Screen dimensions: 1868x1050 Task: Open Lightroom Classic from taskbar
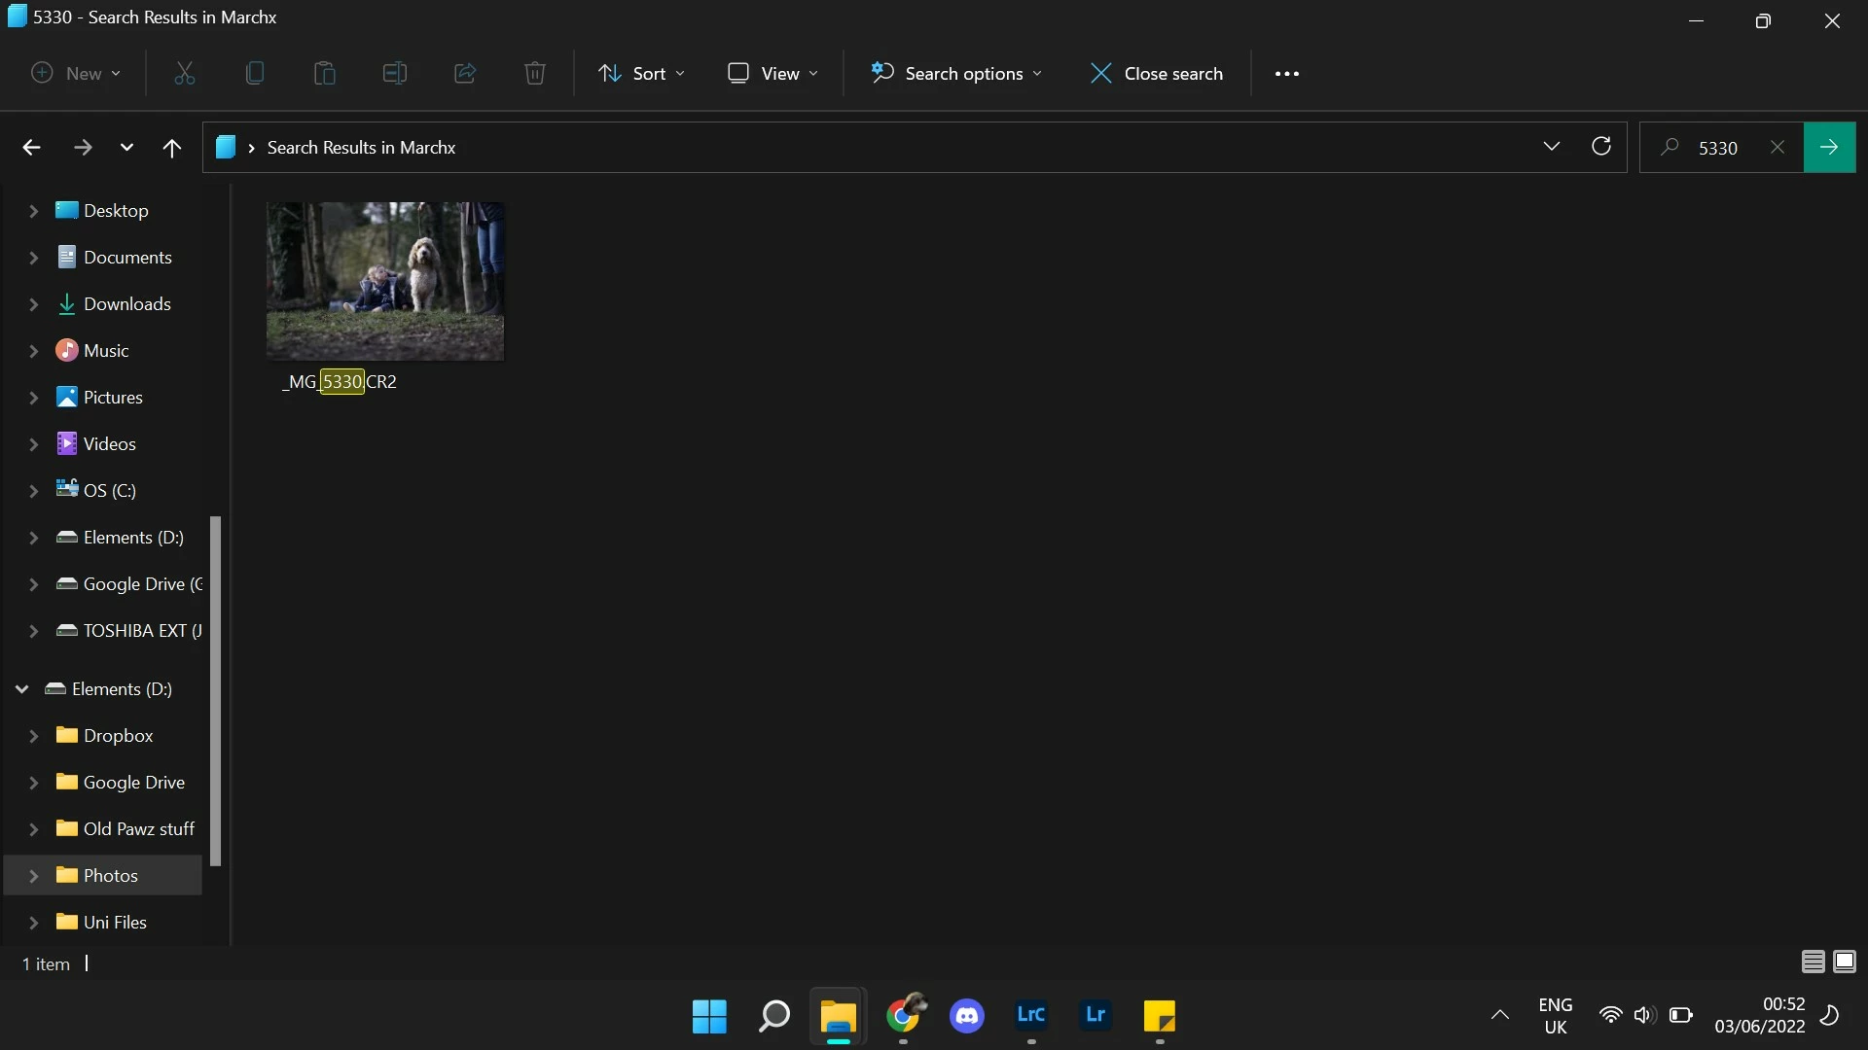[1030, 1016]
